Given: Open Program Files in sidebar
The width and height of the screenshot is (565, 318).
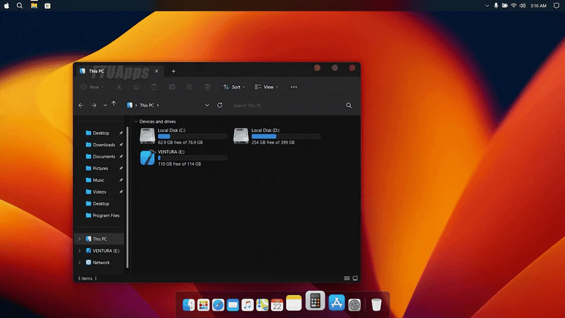Looking at the screenshot, I should click(x=106, y=216).
